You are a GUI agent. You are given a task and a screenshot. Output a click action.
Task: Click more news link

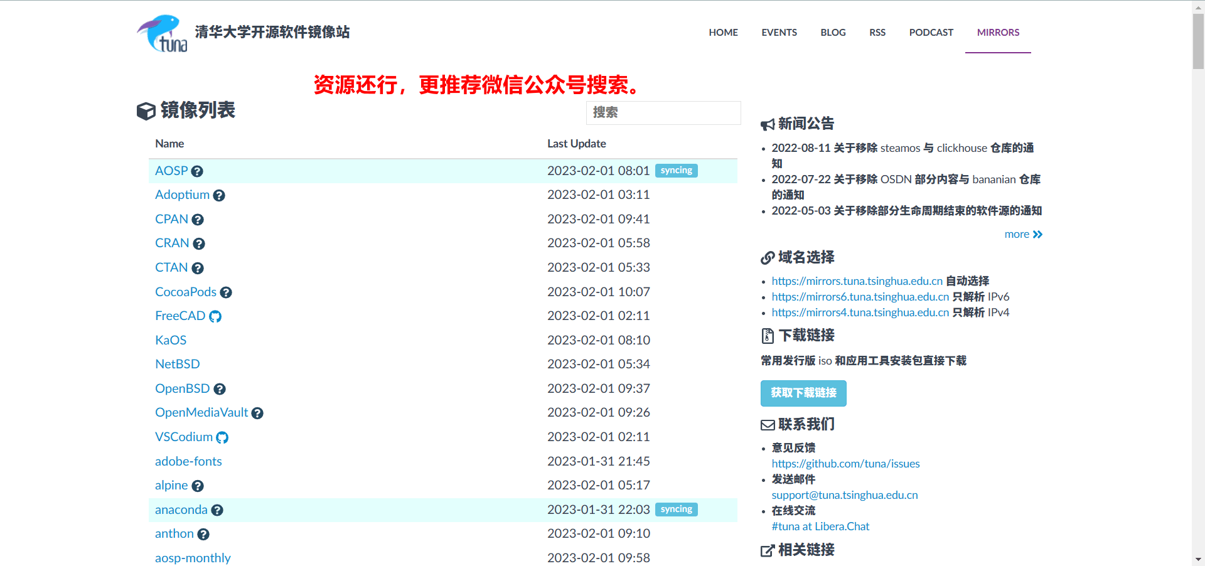(1023, 234)
